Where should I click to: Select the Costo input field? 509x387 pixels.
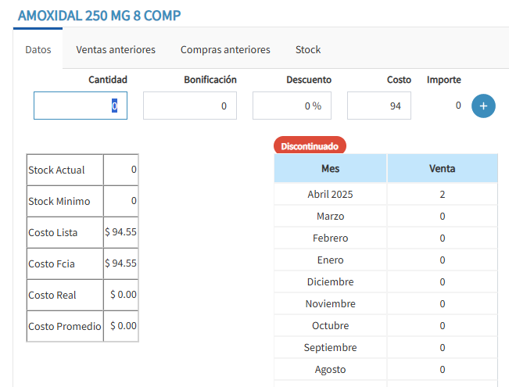379,106
